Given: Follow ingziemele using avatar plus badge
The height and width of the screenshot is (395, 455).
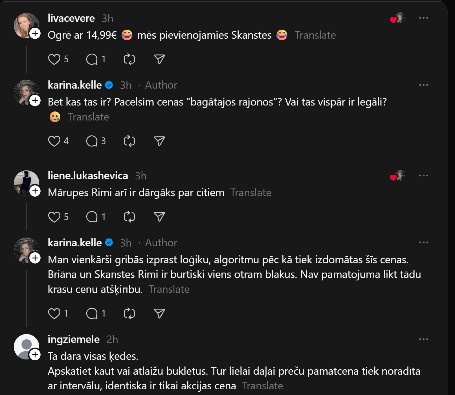Looking at the screenshot, I should pyautogui.click(x=35, y=355).
